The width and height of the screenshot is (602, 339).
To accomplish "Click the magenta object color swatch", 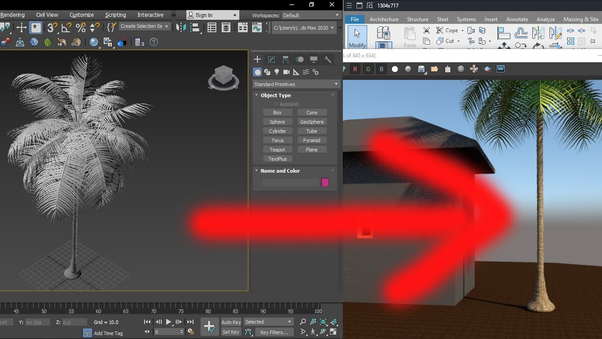I will 325,182.
